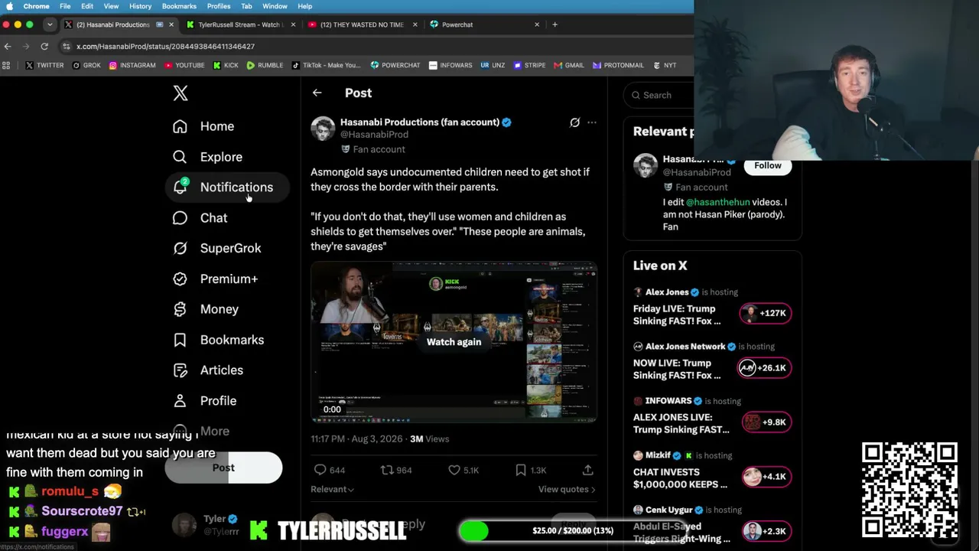Click the browser back button
Screen dimensions: 979x551
point(8,47)
